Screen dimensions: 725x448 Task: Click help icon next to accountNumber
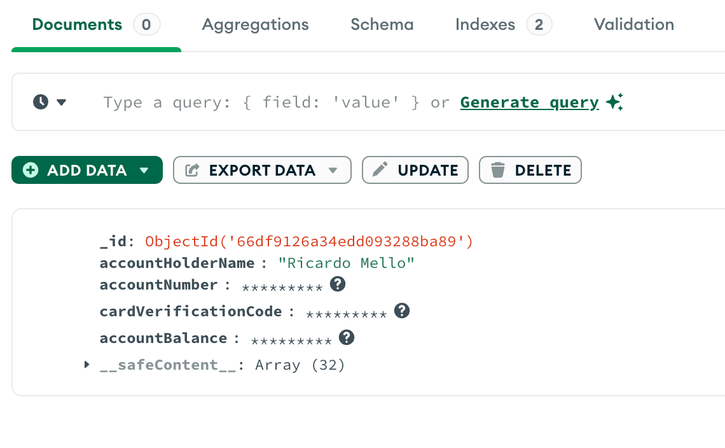[338, 284]
